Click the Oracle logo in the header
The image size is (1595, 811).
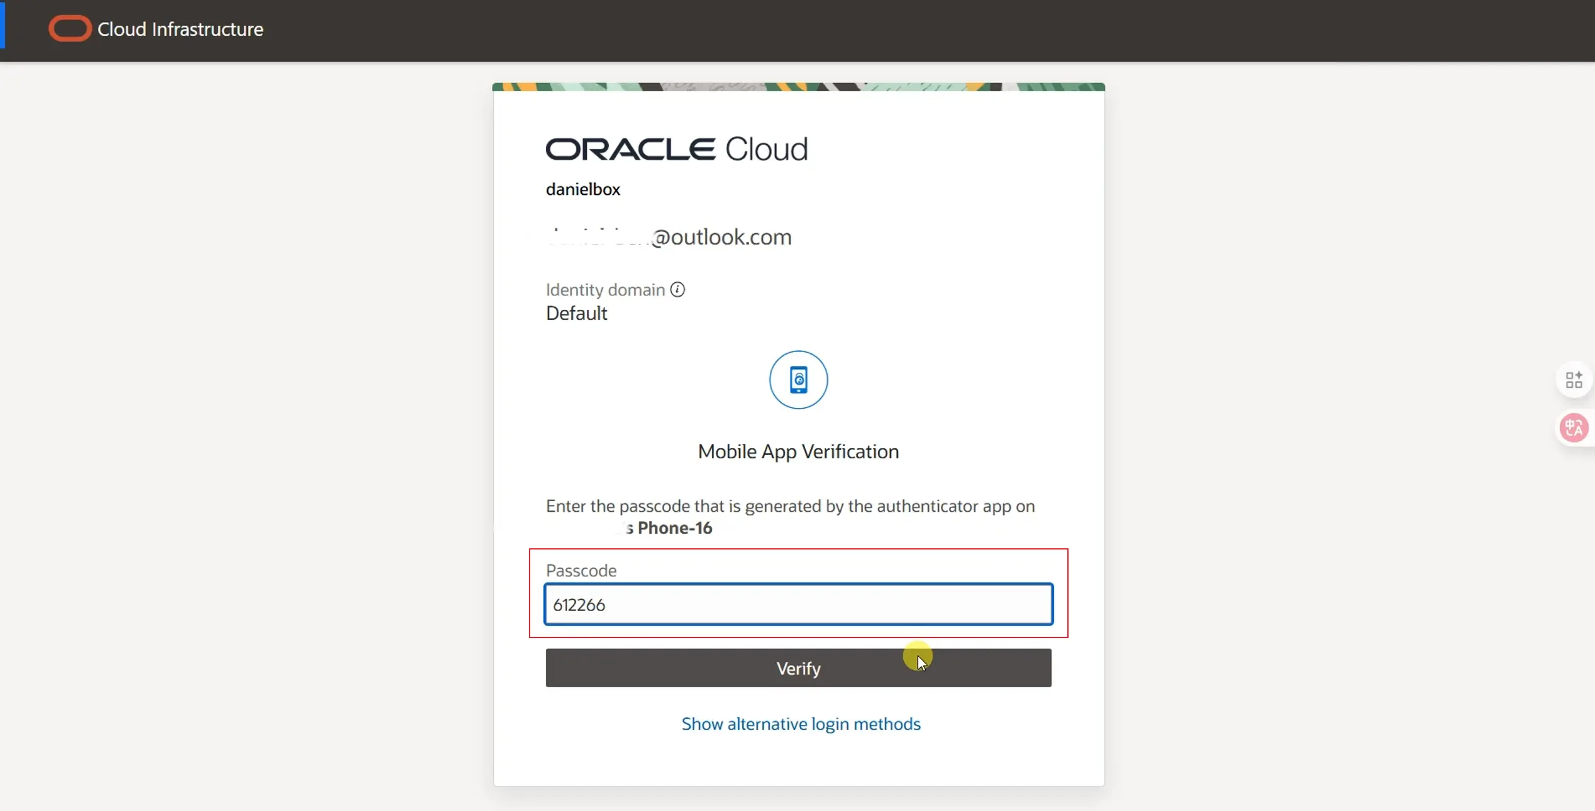click(x=70, y=29)
